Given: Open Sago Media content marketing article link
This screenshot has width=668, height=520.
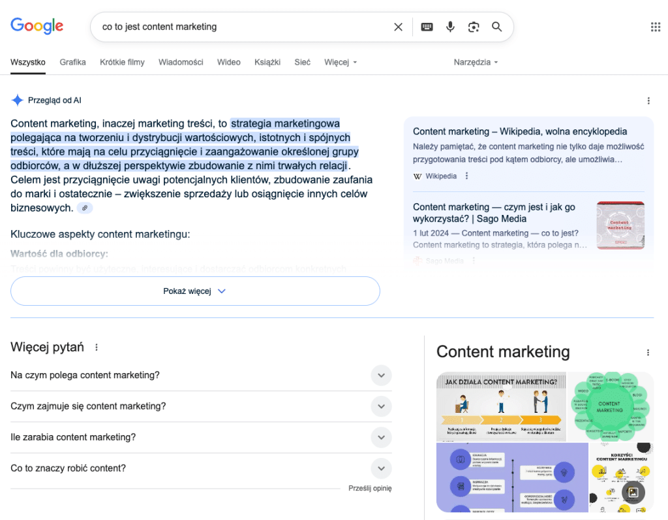Looking at the screenshot, I should coord(494,213).
